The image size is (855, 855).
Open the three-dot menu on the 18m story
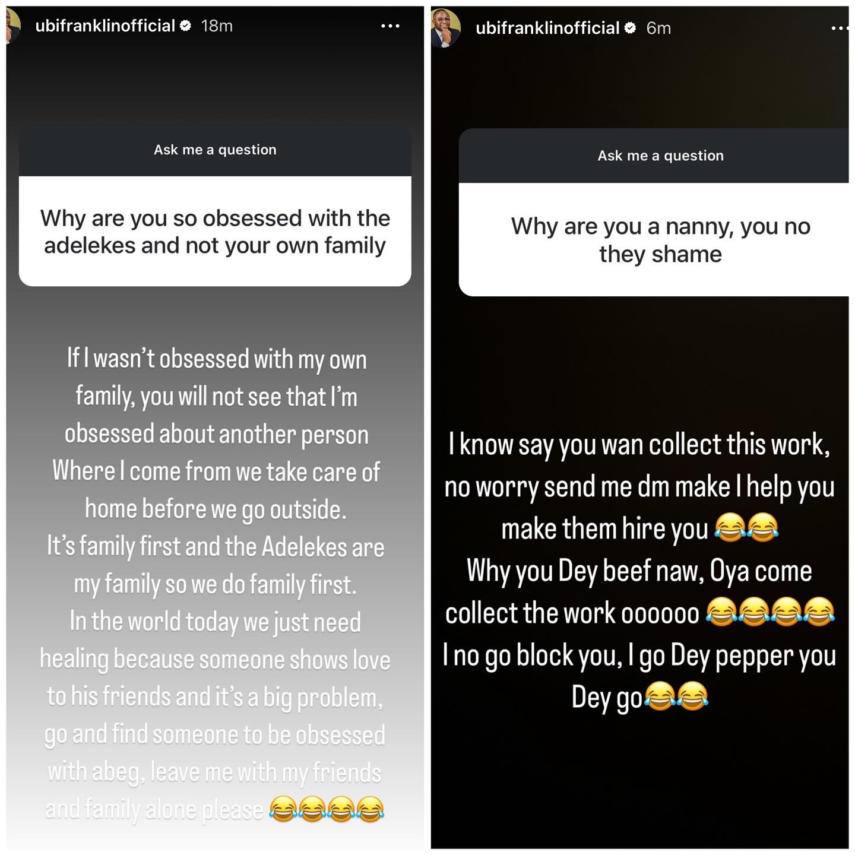point(390,26)
